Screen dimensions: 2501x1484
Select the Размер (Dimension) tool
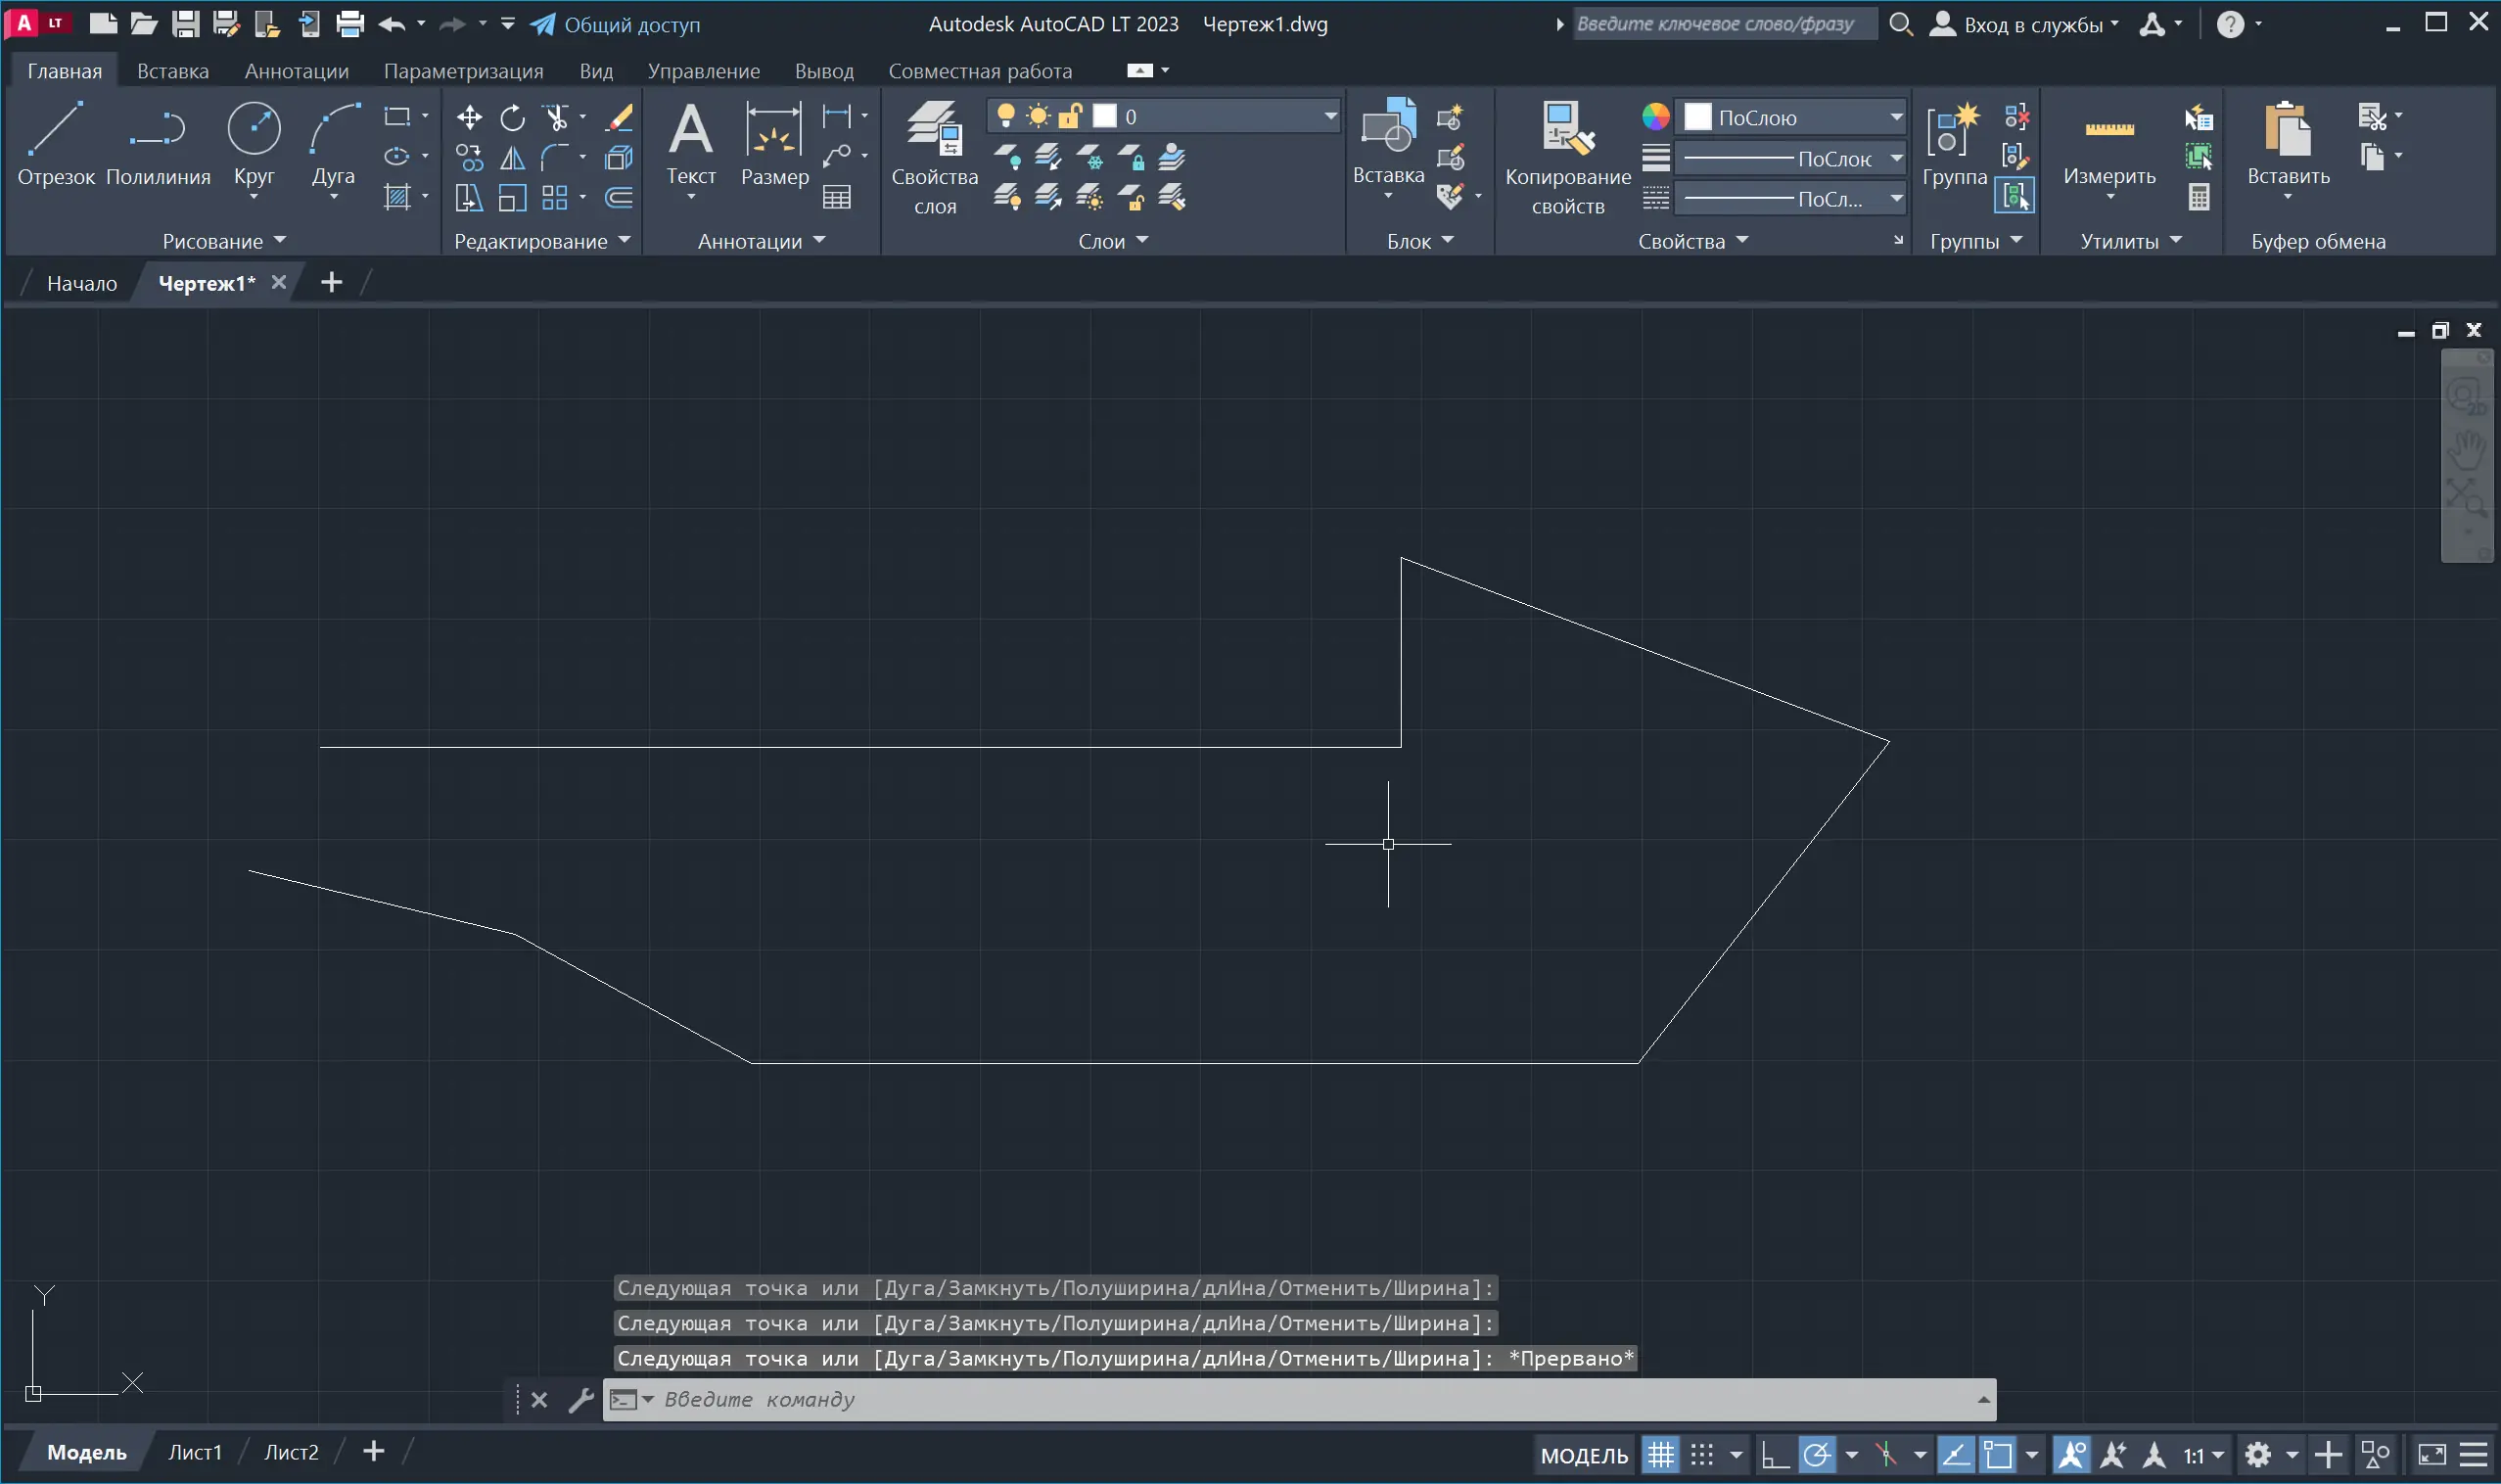[x=772, y=140]
